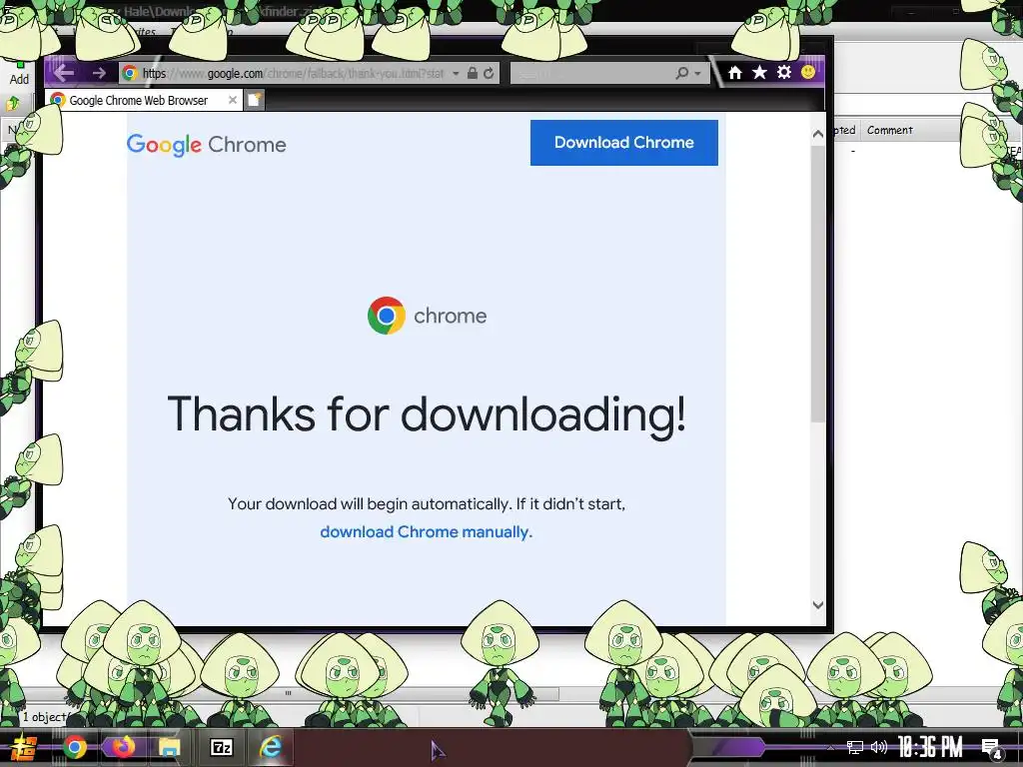Screen dimensions: 1023x767
Task: Click the smiley feedback icon
Action: pyautogui.click(x=808, y=72)
